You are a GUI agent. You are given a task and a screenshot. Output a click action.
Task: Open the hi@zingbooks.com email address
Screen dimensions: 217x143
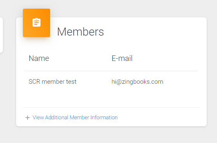137,82
